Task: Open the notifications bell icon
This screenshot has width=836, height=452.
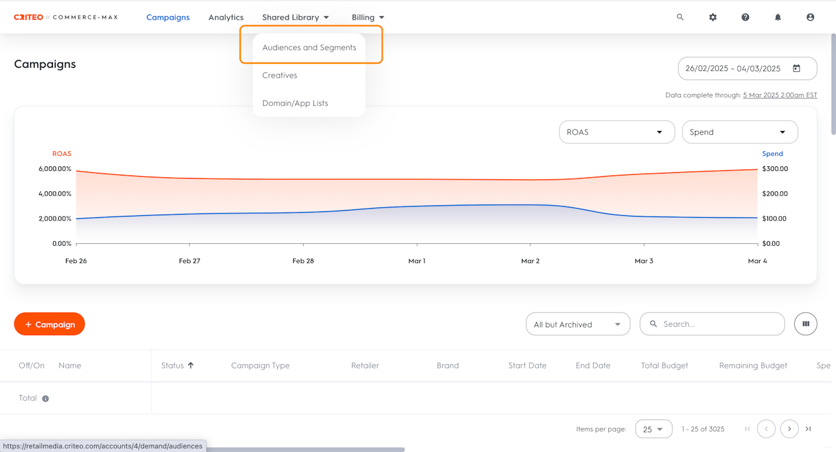Action: point(778,18)
